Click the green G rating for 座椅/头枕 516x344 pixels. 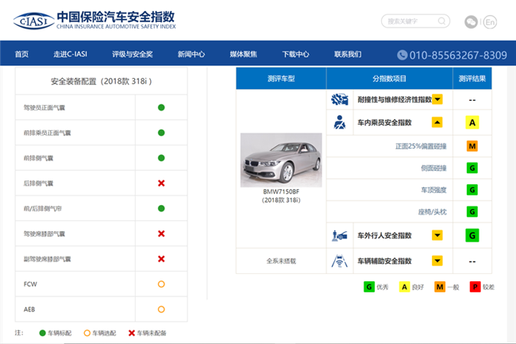[472, 211]
